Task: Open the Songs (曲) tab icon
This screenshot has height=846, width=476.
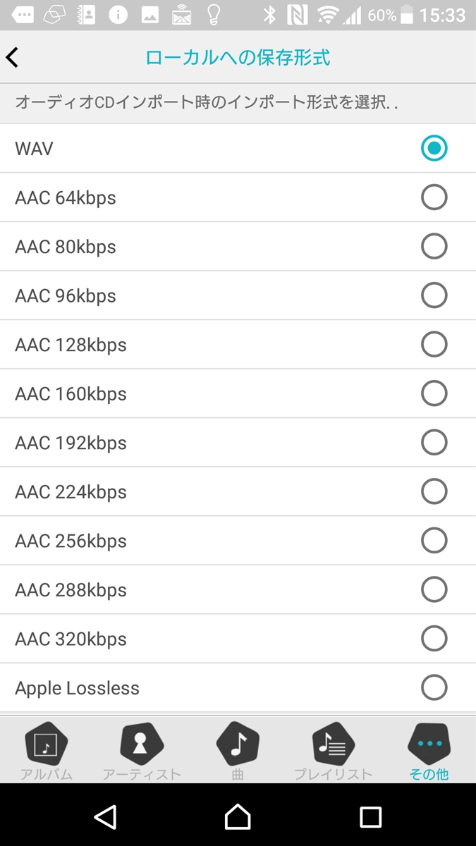Action: point(238,744)
